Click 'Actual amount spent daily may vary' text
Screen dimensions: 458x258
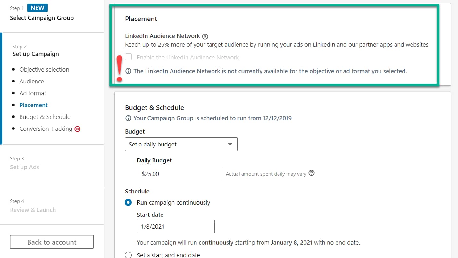266,174
